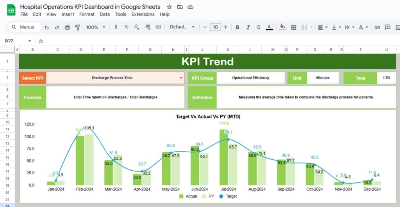Open the Insert menu

click(68, 14)
